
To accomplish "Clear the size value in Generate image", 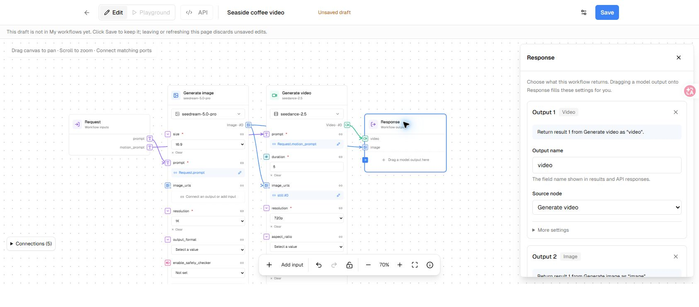I will point(177,153).
